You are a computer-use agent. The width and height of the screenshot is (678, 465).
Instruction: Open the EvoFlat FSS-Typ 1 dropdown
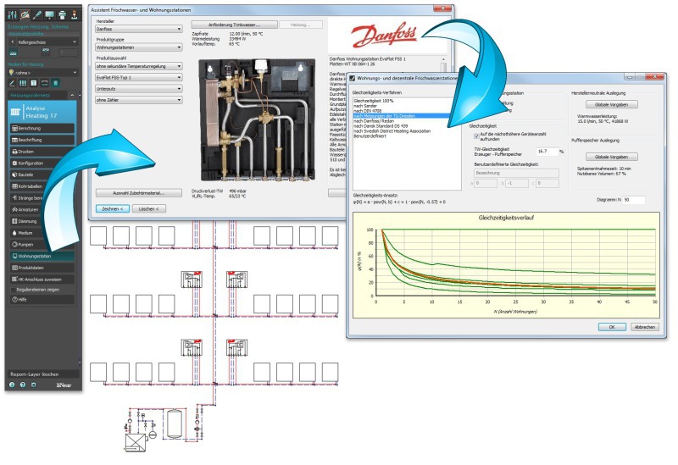139,77
